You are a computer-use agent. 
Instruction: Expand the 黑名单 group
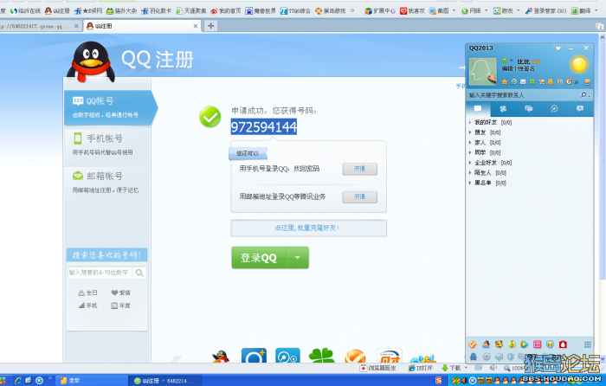click(x=487, y=183)
